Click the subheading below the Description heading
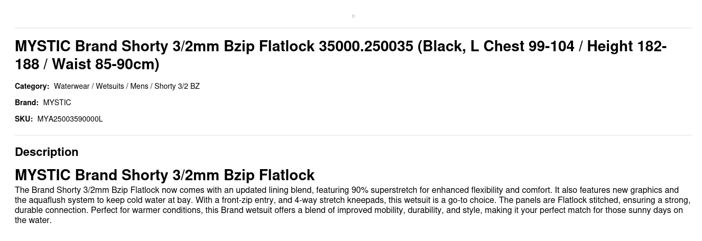 [x=164, y=175]
